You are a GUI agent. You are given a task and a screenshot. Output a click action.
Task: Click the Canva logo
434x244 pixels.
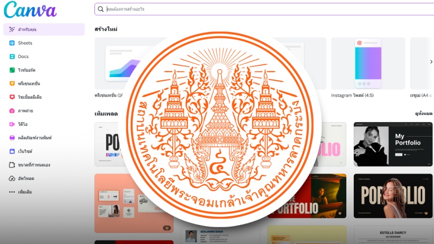(30, 10)
